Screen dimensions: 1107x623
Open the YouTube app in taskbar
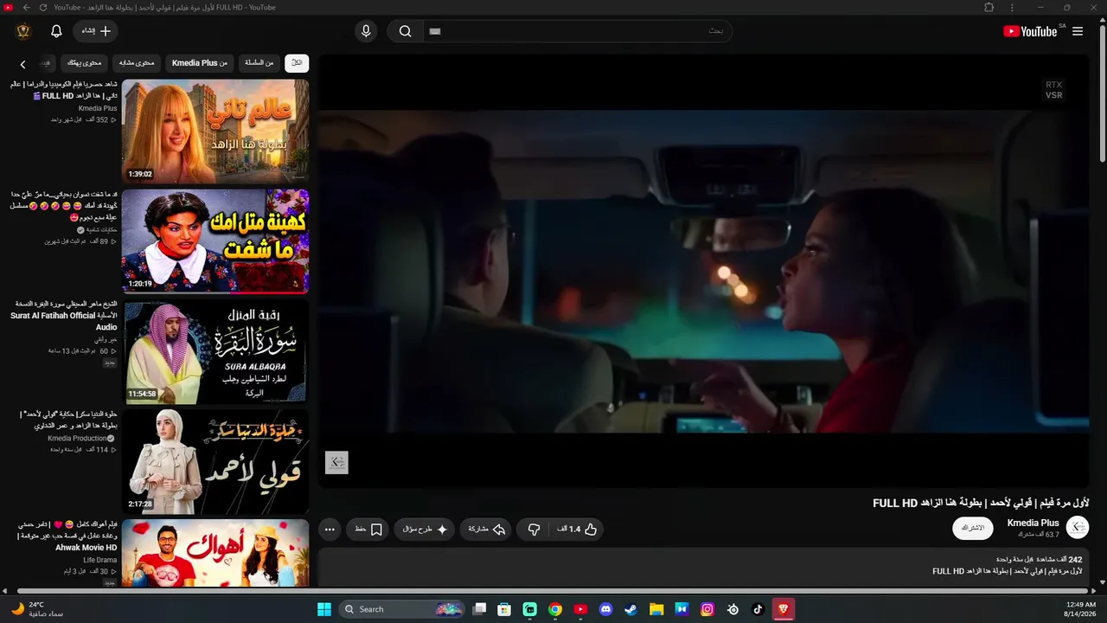tap(580, 609)
